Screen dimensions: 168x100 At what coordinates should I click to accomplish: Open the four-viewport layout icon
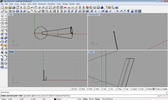tap(61, 8)
